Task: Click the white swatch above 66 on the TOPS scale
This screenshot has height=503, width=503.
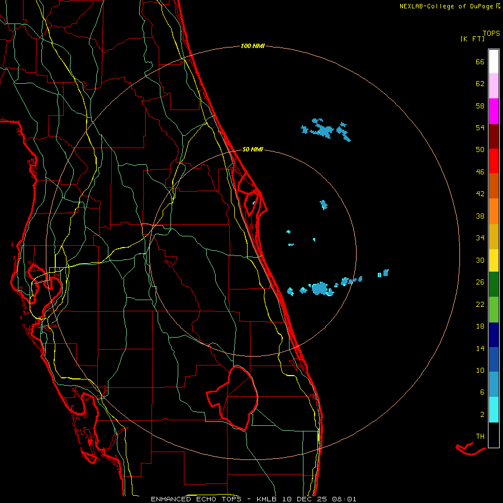Action: click(493, 61)
